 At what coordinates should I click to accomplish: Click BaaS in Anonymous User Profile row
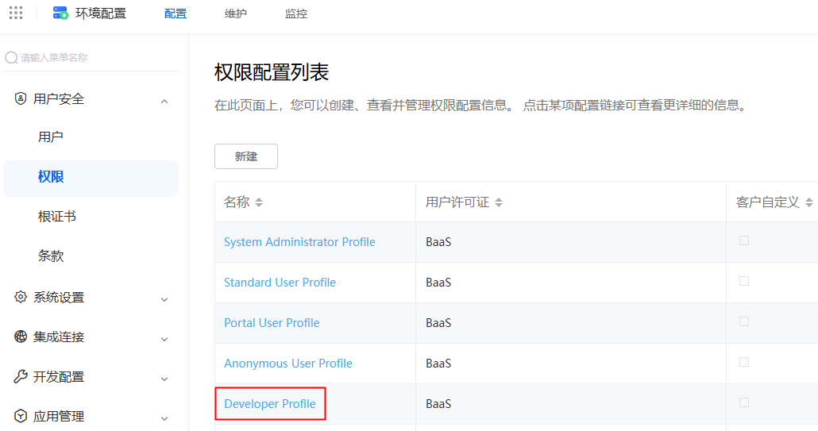pyautogui.click(x=438, y=364)
